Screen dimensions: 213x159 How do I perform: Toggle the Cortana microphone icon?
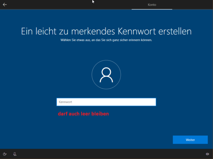15,154
